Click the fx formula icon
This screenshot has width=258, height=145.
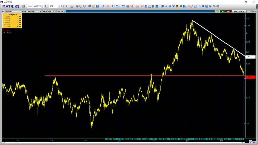pyautogui.click(x=142, y=6)
